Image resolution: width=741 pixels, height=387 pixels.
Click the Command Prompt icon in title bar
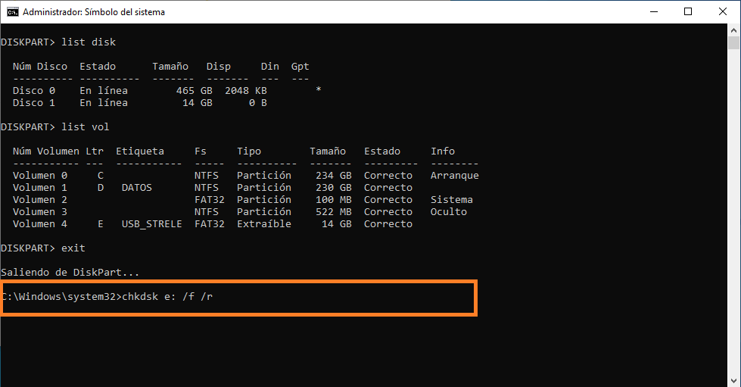[x=11, y=11]
